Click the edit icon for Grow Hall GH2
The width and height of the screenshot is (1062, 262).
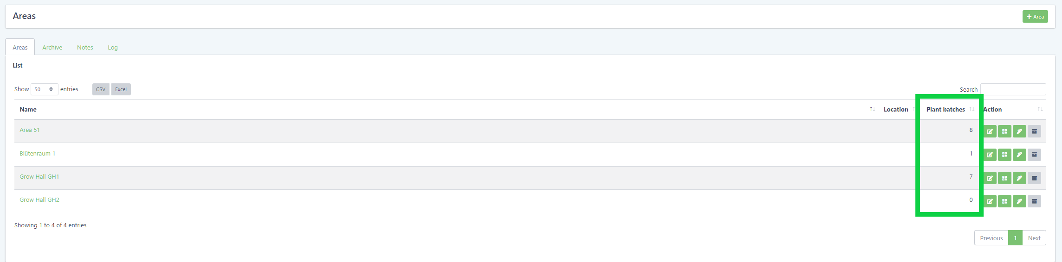990,201
